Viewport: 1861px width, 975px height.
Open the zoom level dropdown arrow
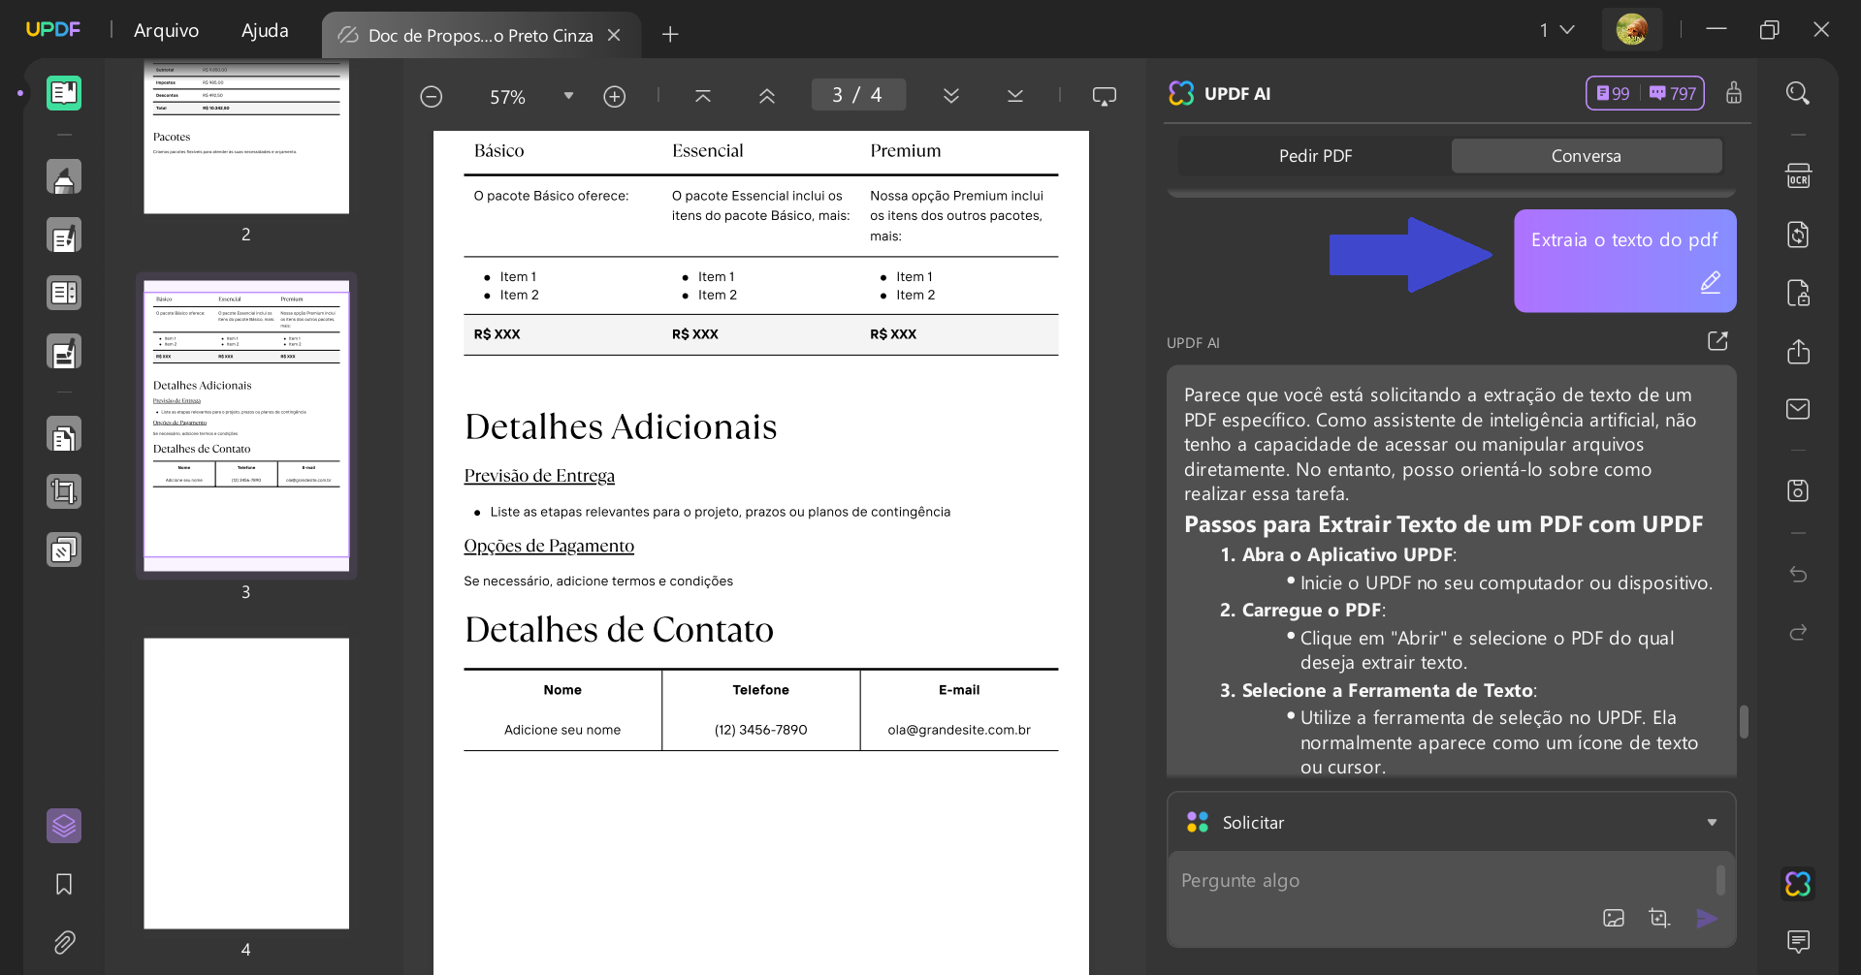click(569, 96)
